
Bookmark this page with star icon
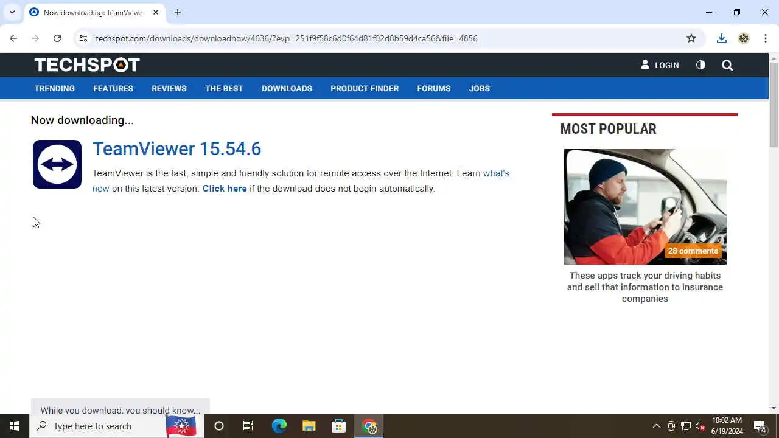coord(691,38)
